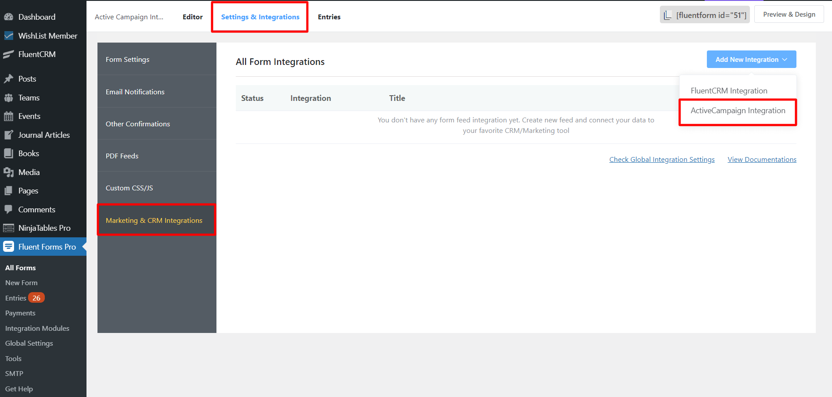Viewport: 832px width, 397px height.
Task: Click the Title column header
Action: [397, 98]
